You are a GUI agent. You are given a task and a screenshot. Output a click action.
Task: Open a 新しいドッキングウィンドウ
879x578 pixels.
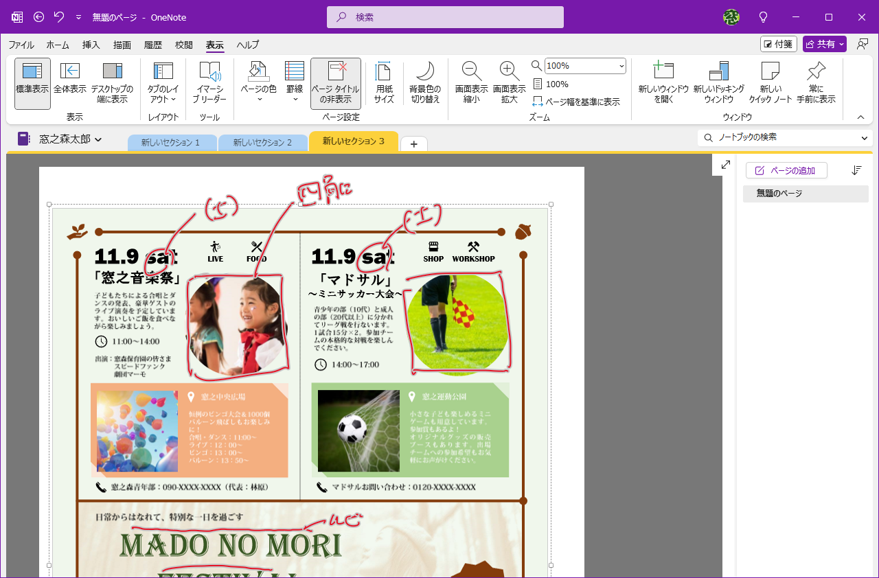point(718,82)
